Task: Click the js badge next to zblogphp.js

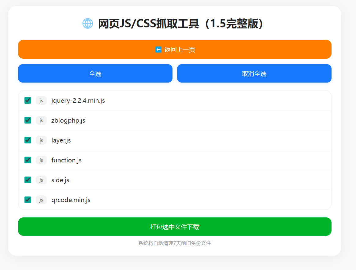Action: (x=41, y=120)
